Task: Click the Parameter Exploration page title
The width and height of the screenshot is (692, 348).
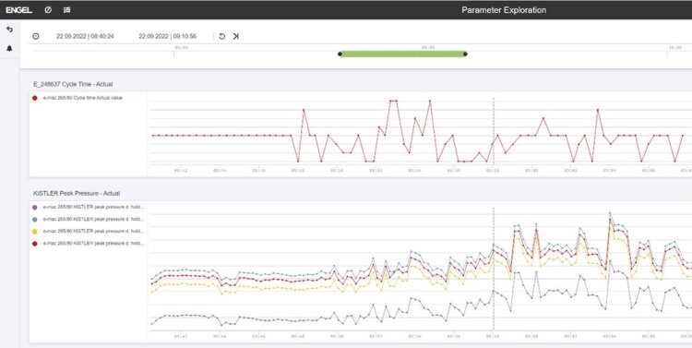Action: click(504, 10)
